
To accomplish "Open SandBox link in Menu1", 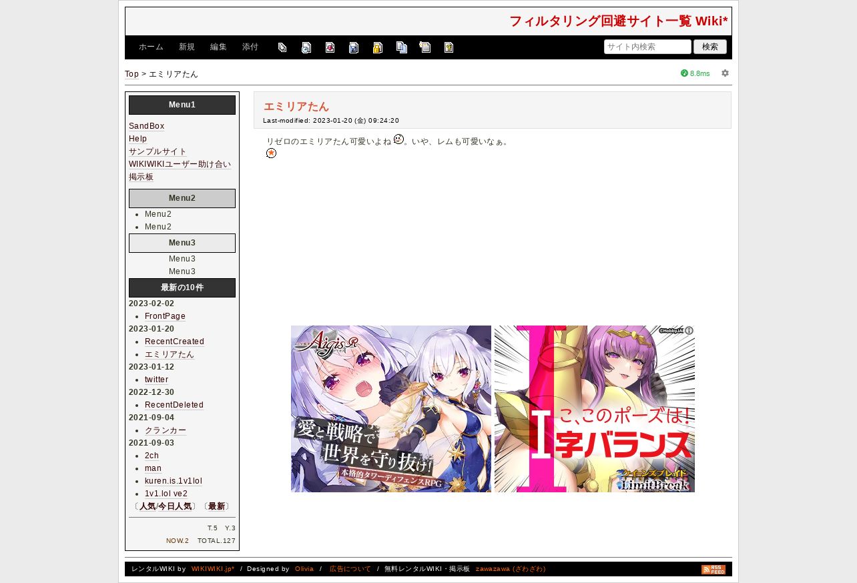I will [146, 126].
